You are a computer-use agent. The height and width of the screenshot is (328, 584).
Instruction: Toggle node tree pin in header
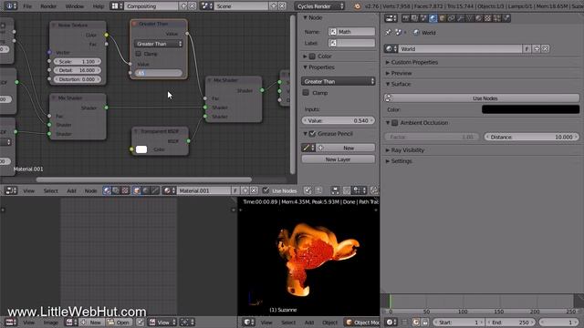point(308,190)
